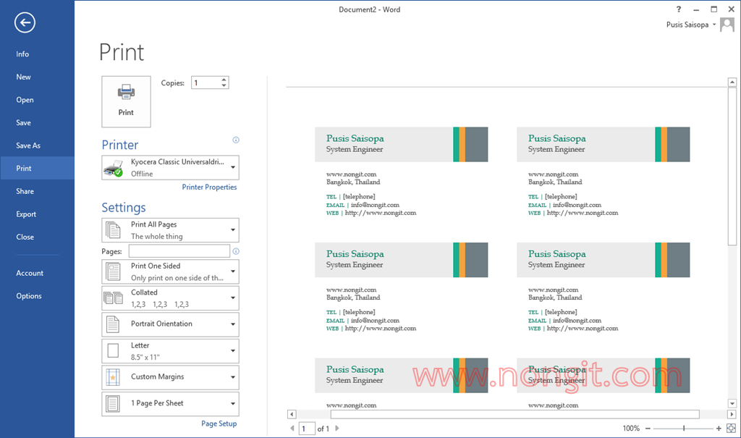The width and height of the screenshot is (741, 438).
Task: Open the Kyocera printer selection dropdown
Action: pos(233,167)
